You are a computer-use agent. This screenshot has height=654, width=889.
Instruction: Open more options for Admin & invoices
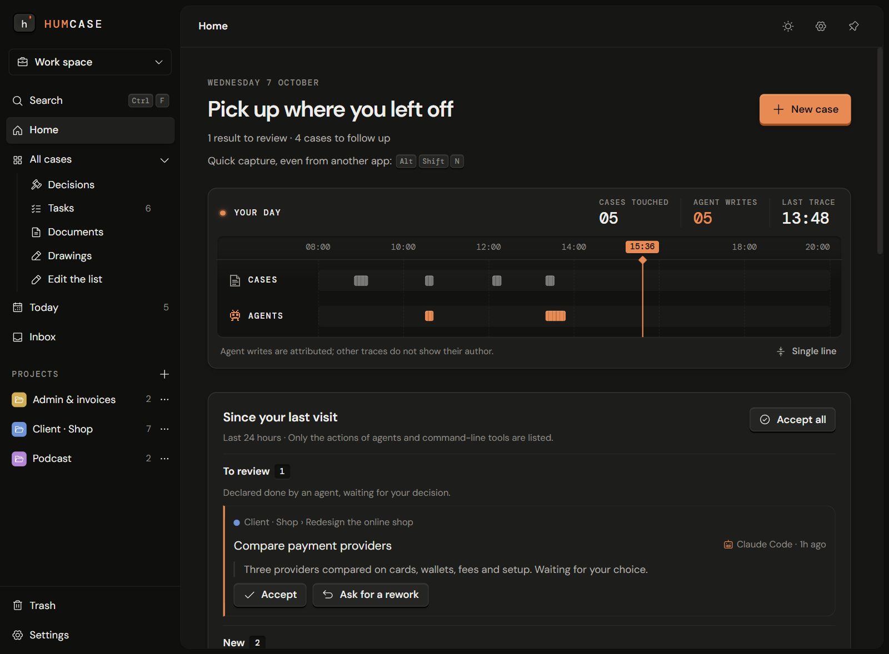[x=164, y=400]
